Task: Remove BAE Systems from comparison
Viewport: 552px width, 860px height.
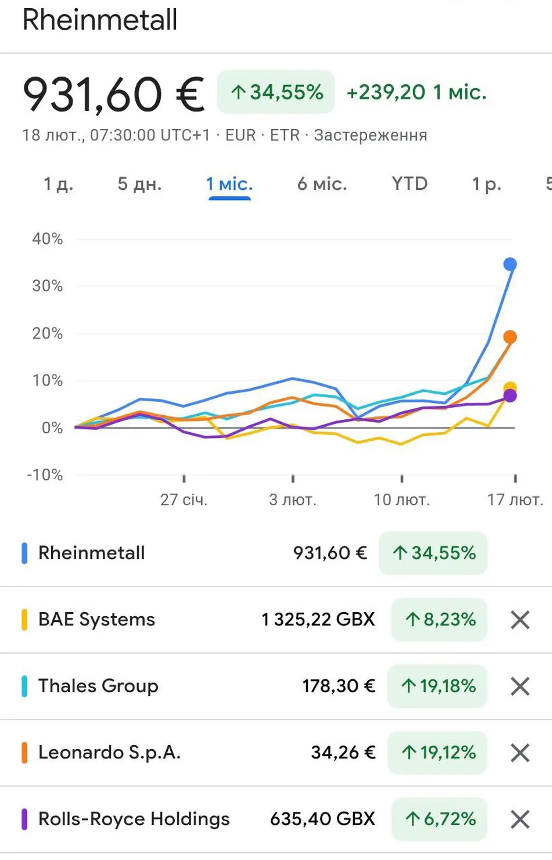Action: (x=520, y=620)
